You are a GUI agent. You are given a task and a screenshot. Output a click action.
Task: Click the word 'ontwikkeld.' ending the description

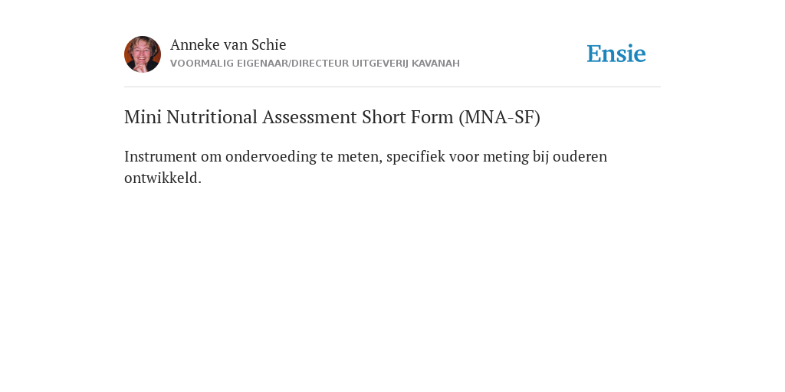click(x=163, y=178)
